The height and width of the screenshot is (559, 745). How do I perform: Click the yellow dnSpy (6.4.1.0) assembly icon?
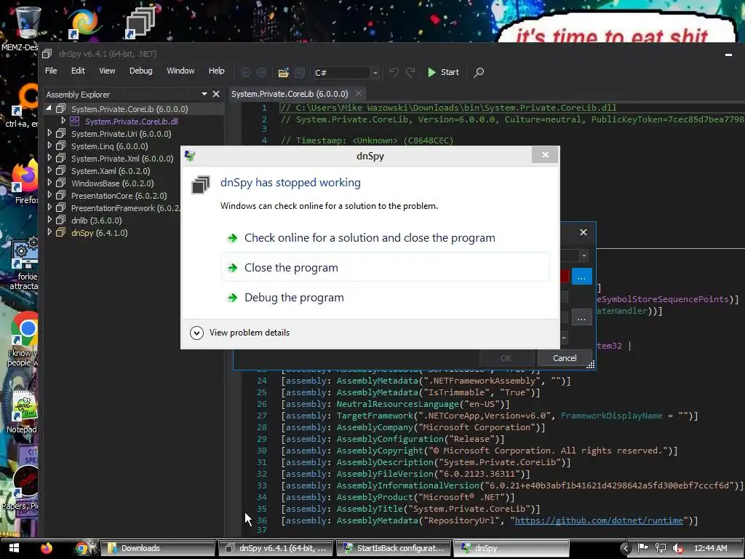click(x=61, y=232)
